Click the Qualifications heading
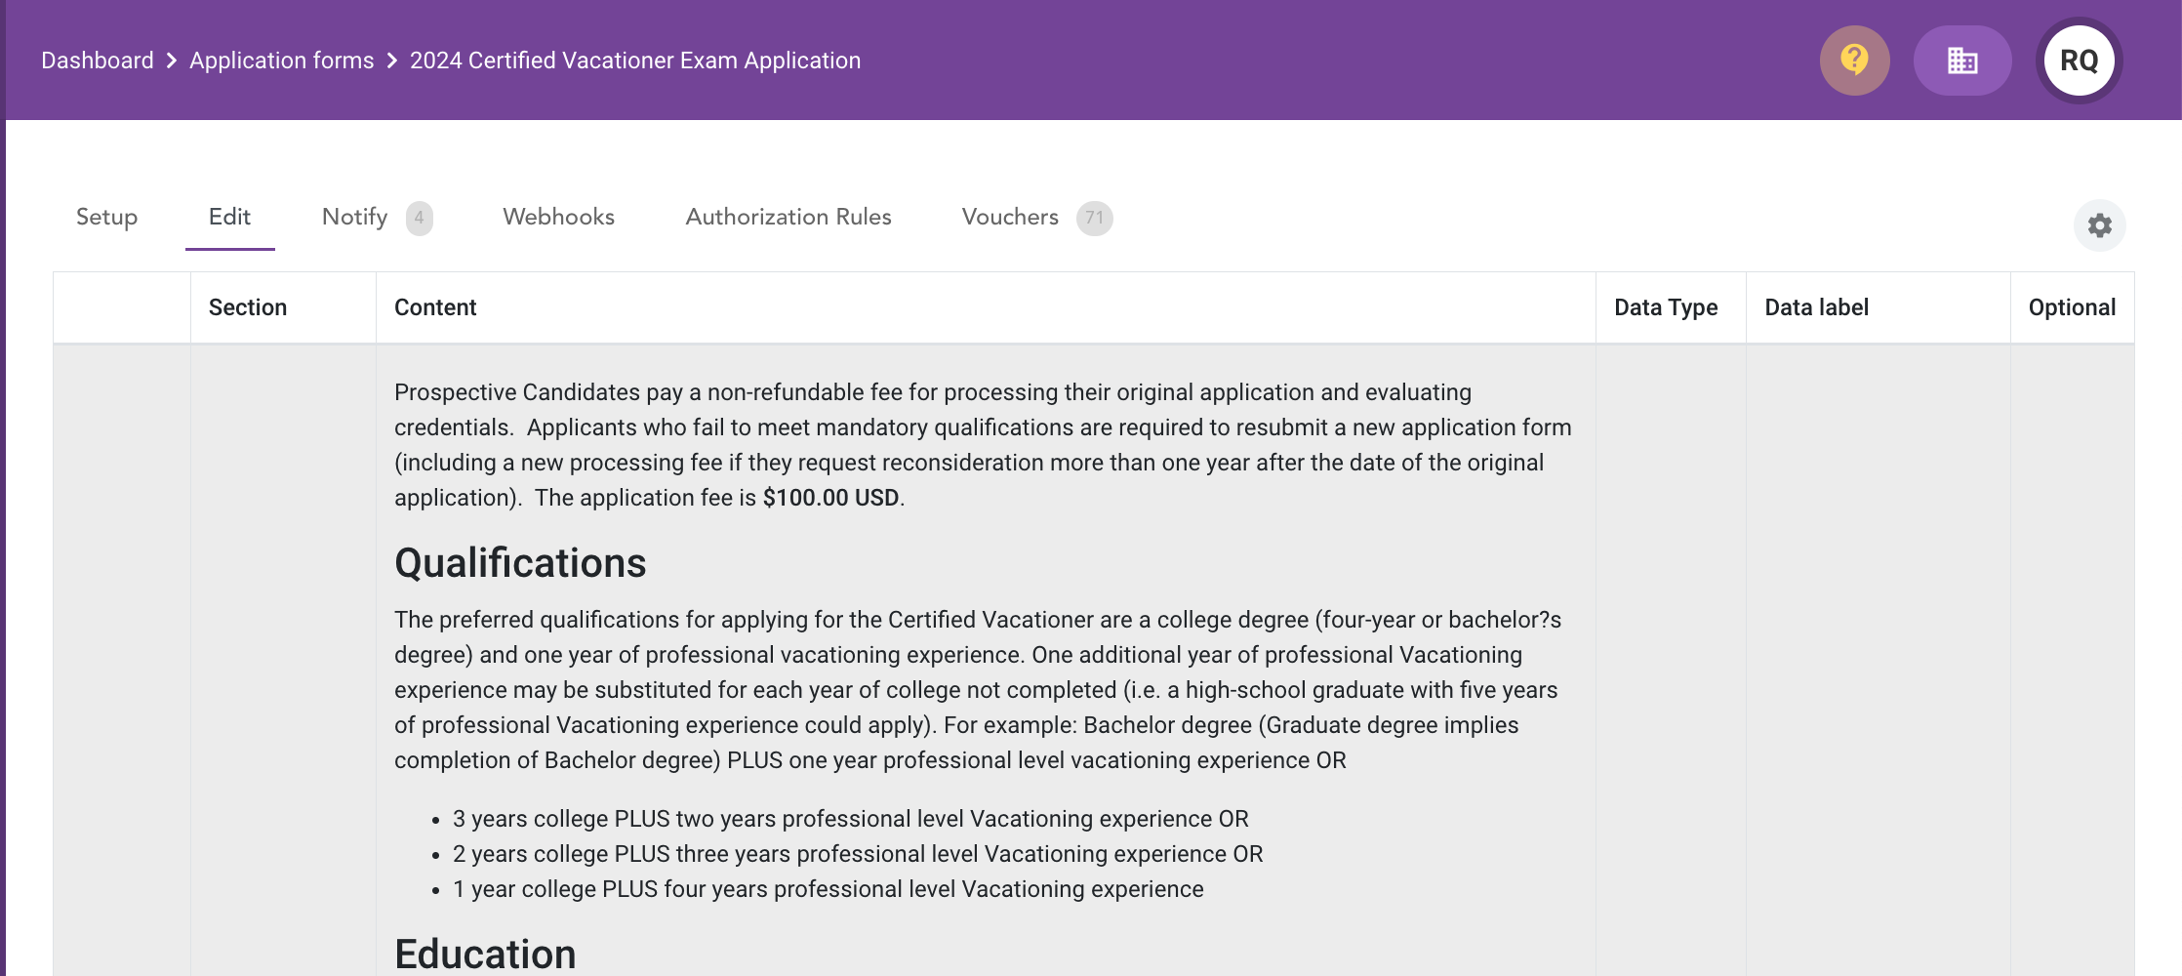Screen dimensions: 2182x976 [520, 563]
